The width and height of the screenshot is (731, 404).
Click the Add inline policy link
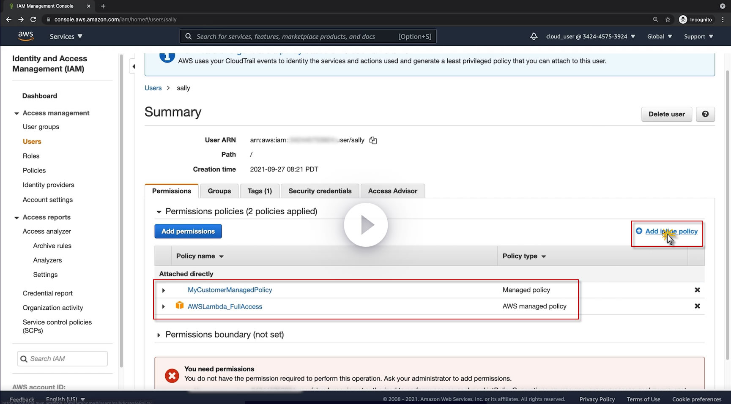click(671, 231)
